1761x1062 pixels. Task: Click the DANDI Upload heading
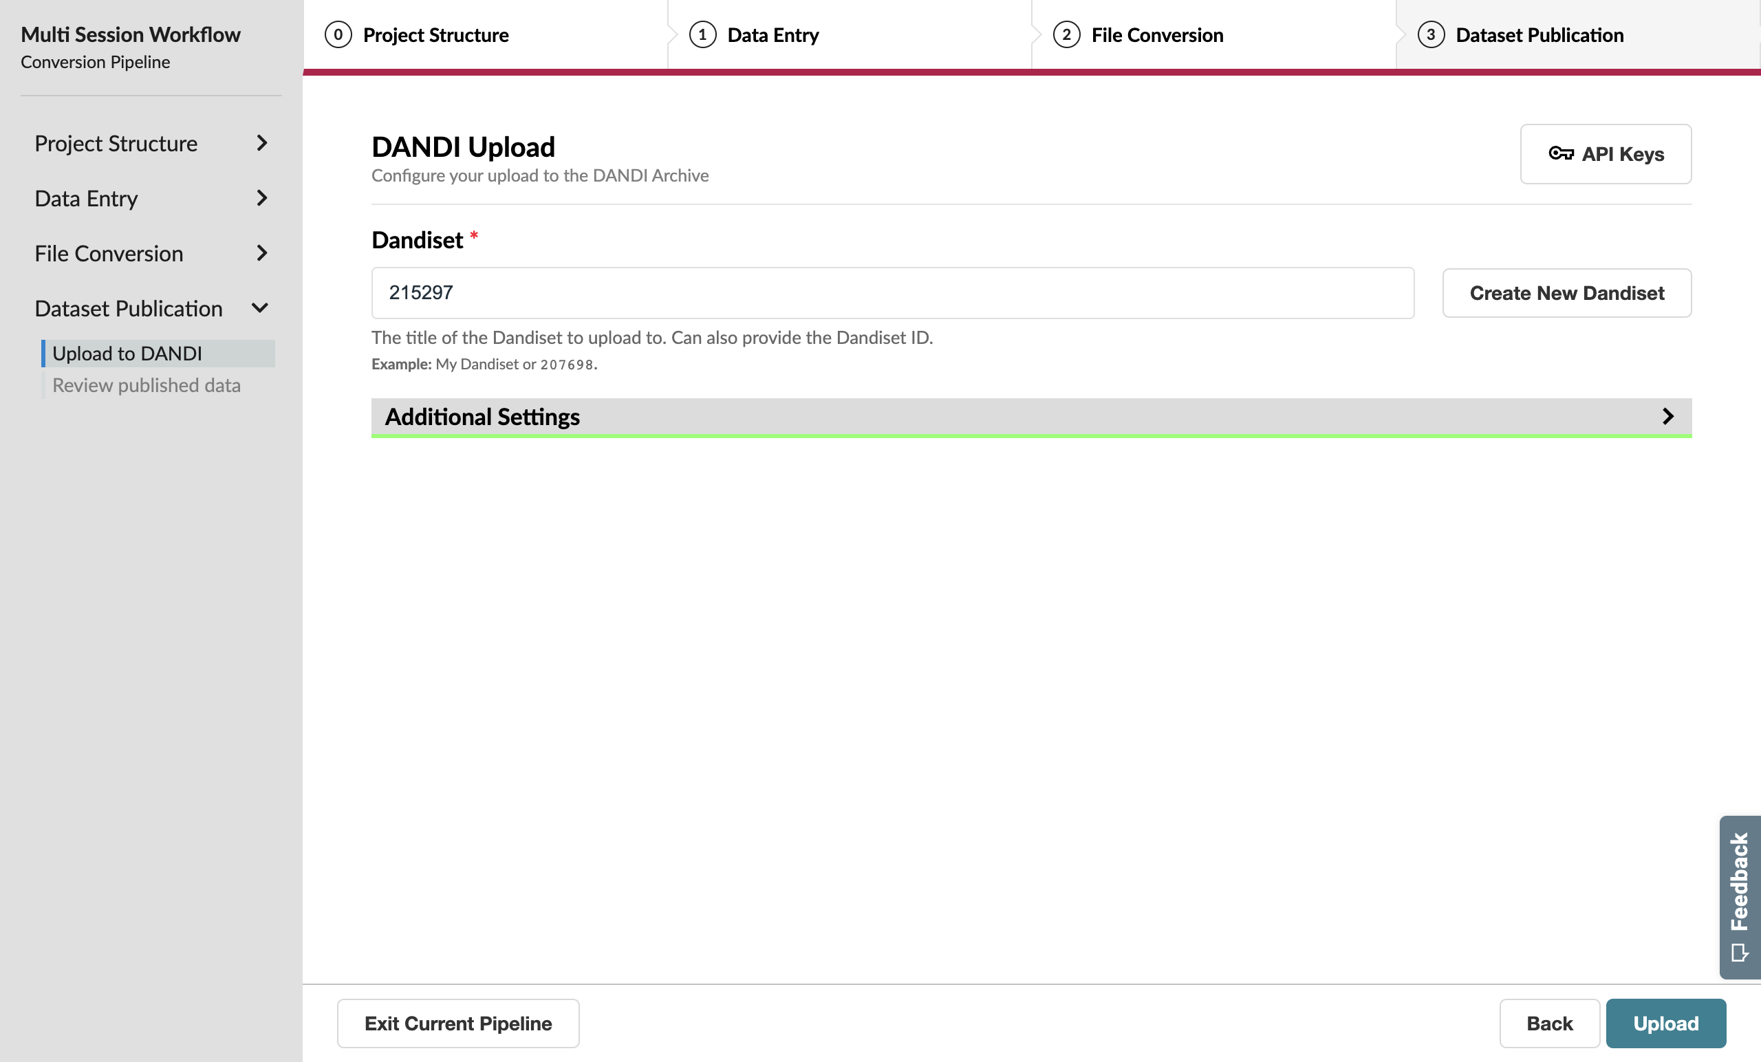[463, 147]
